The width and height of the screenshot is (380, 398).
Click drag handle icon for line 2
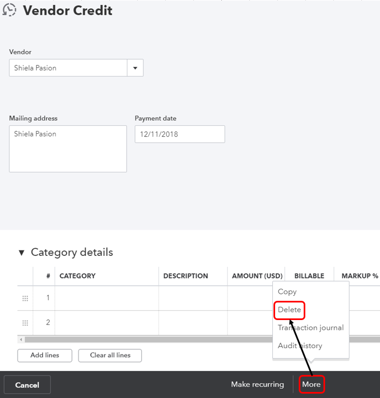pyautogui.click(x=25, y=323)
